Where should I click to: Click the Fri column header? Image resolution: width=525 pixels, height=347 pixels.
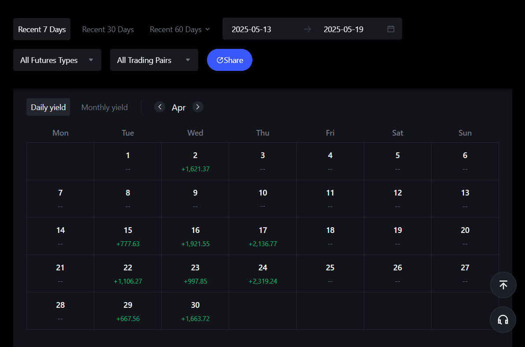coord(330,133)
